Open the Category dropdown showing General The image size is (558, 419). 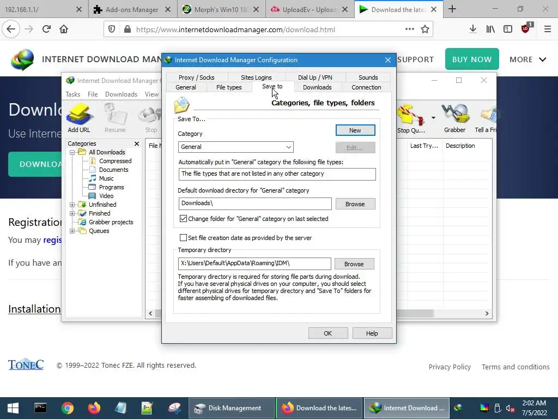(235, 147)
